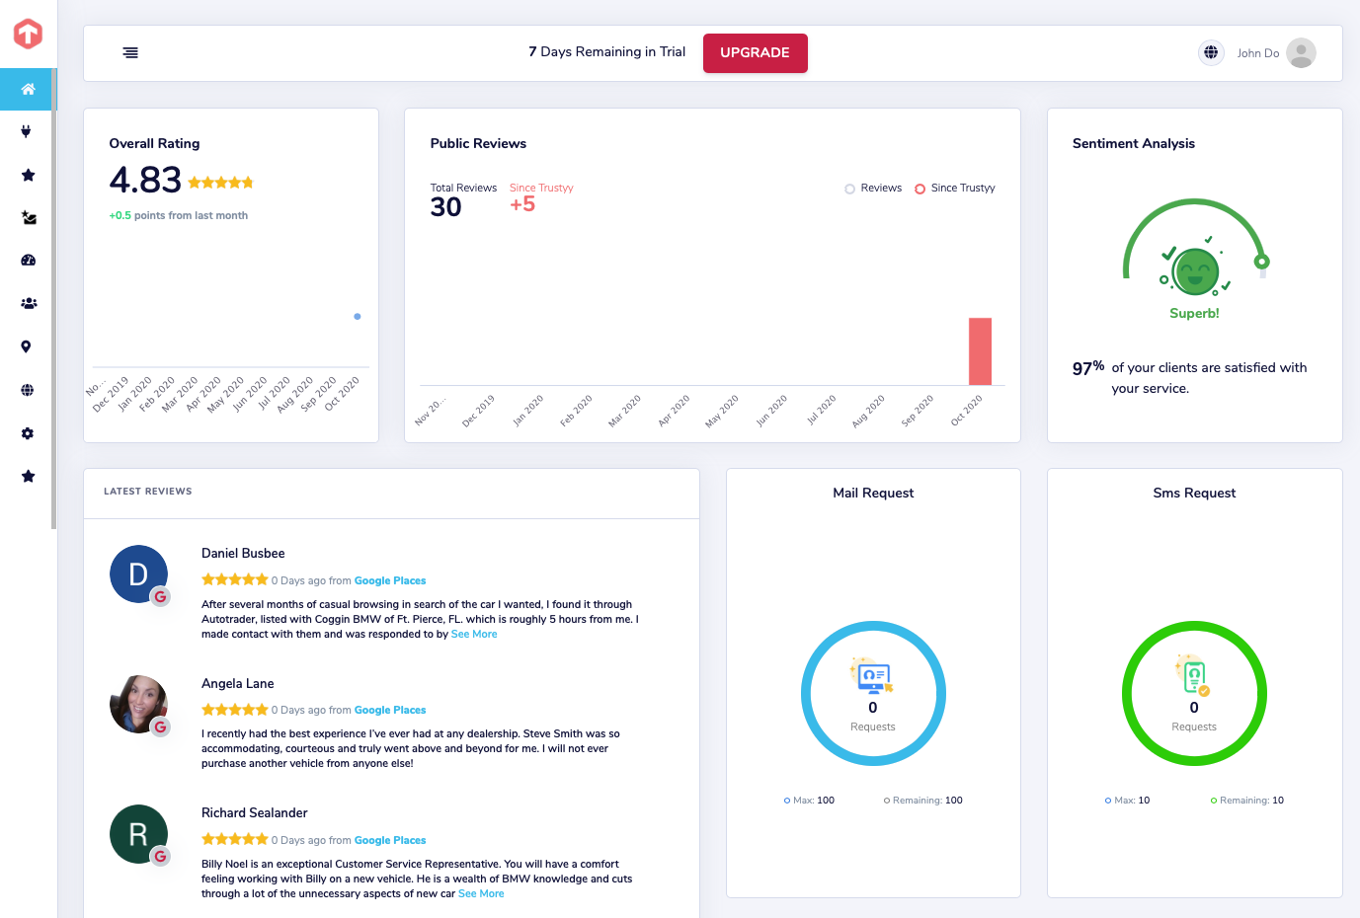Toggle the Mail Request Remaining: 100 legend
This screenshot has width=1360, height=918.
923,801
